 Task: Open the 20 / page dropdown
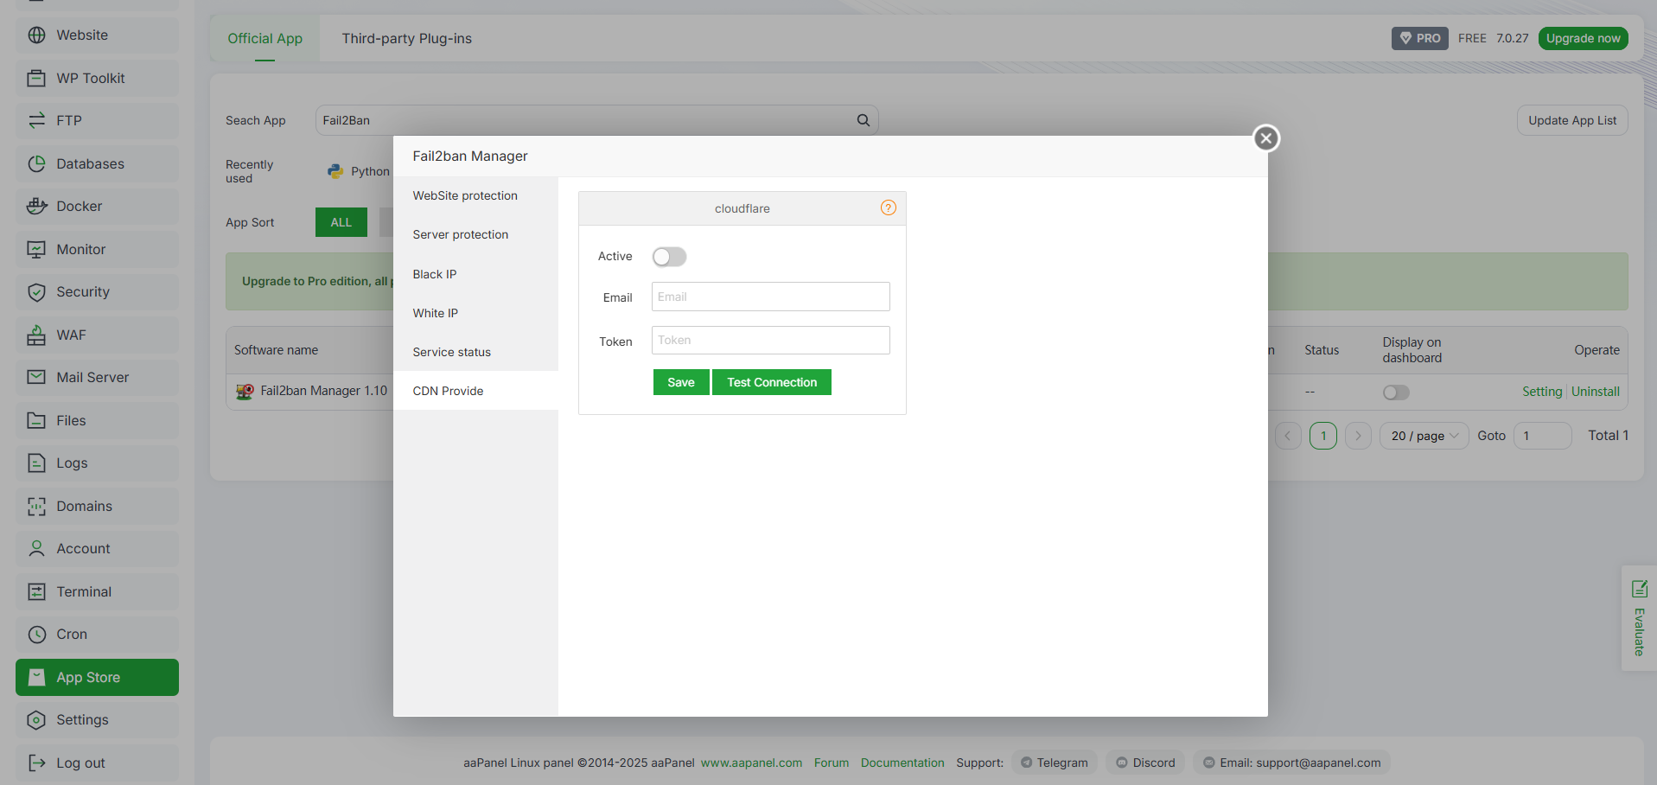pyautogui.click(x=1424, y=436)
